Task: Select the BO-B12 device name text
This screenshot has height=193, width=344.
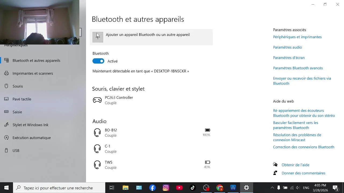Action: (111, 130)
